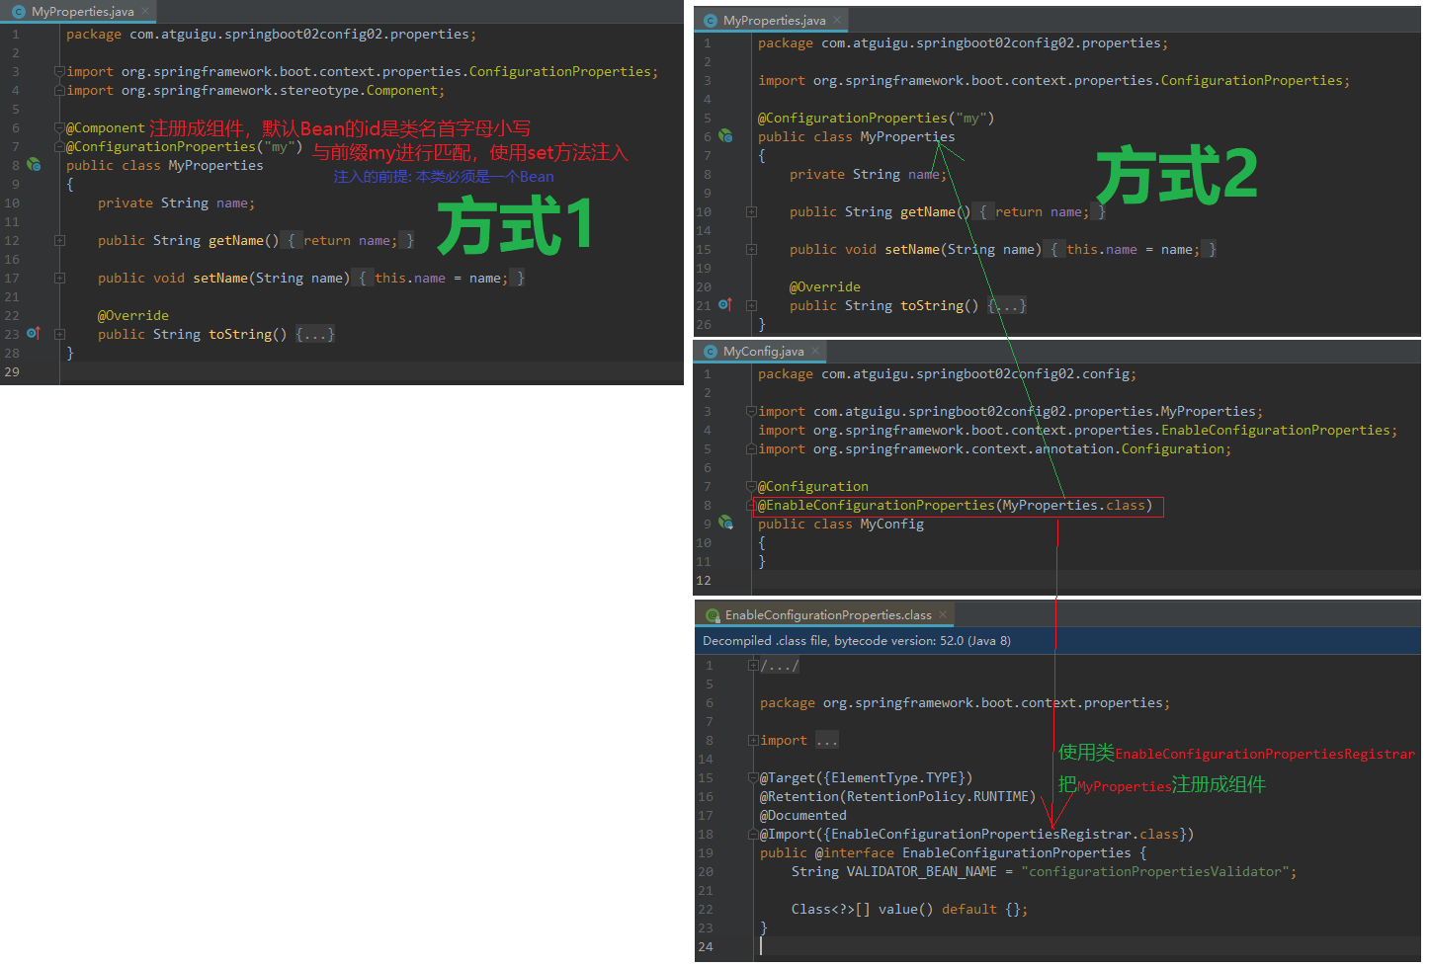Click the @Override annotation in the 方式2 editor
1429x967 pixels.
pyautogui.click(x=825, y=286)
